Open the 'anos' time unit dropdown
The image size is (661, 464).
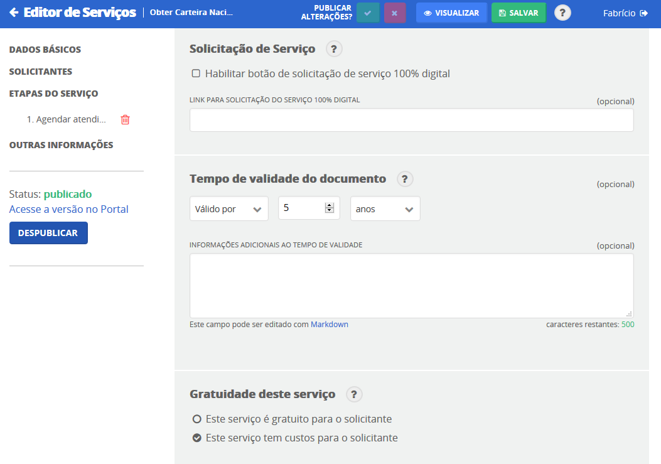385,209
